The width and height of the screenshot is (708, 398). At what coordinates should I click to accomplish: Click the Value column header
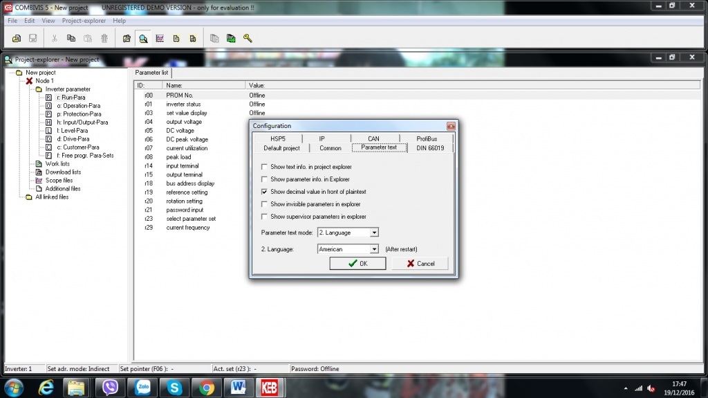coord(473,85)
